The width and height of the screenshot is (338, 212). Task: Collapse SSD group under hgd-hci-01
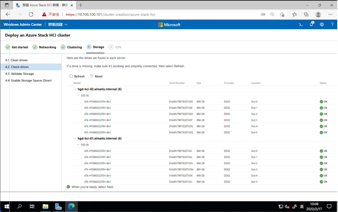[x=78, y=145]
